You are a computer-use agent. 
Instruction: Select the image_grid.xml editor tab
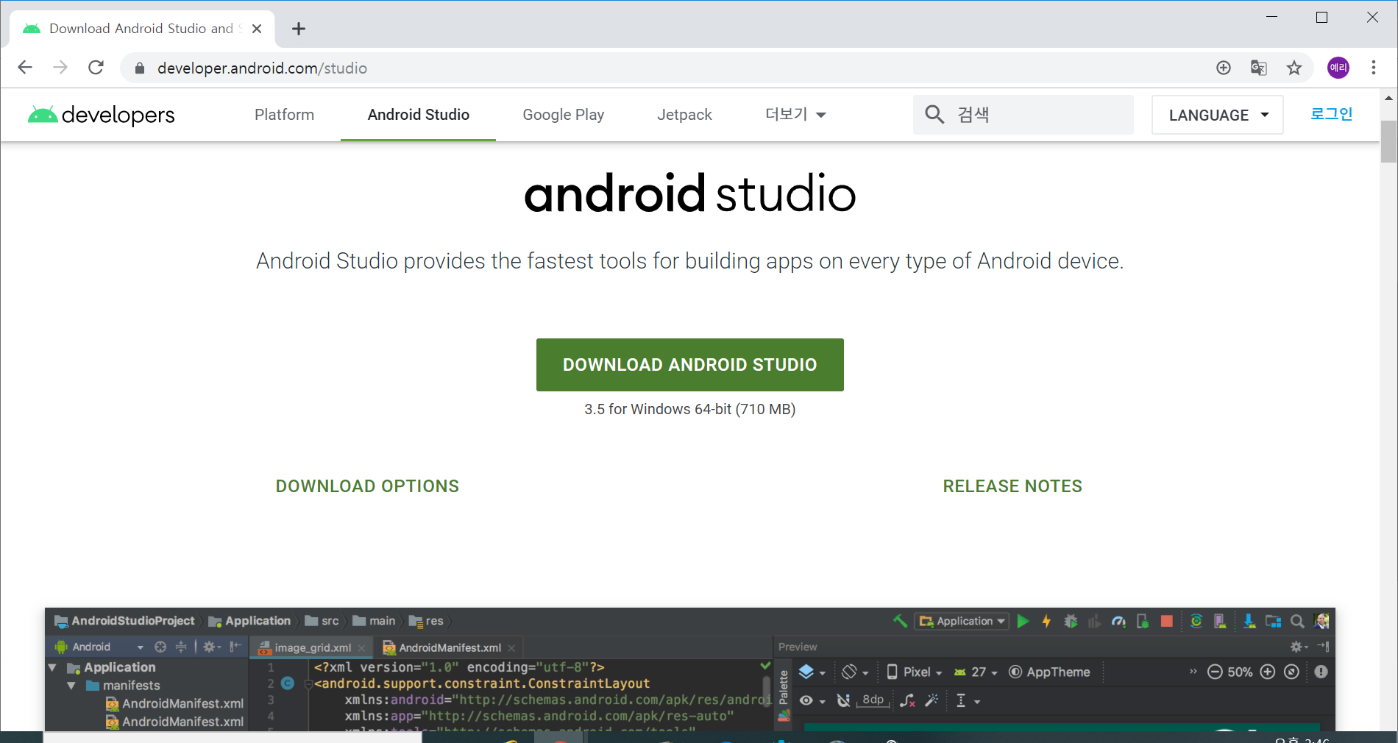(x=312, y=647)
